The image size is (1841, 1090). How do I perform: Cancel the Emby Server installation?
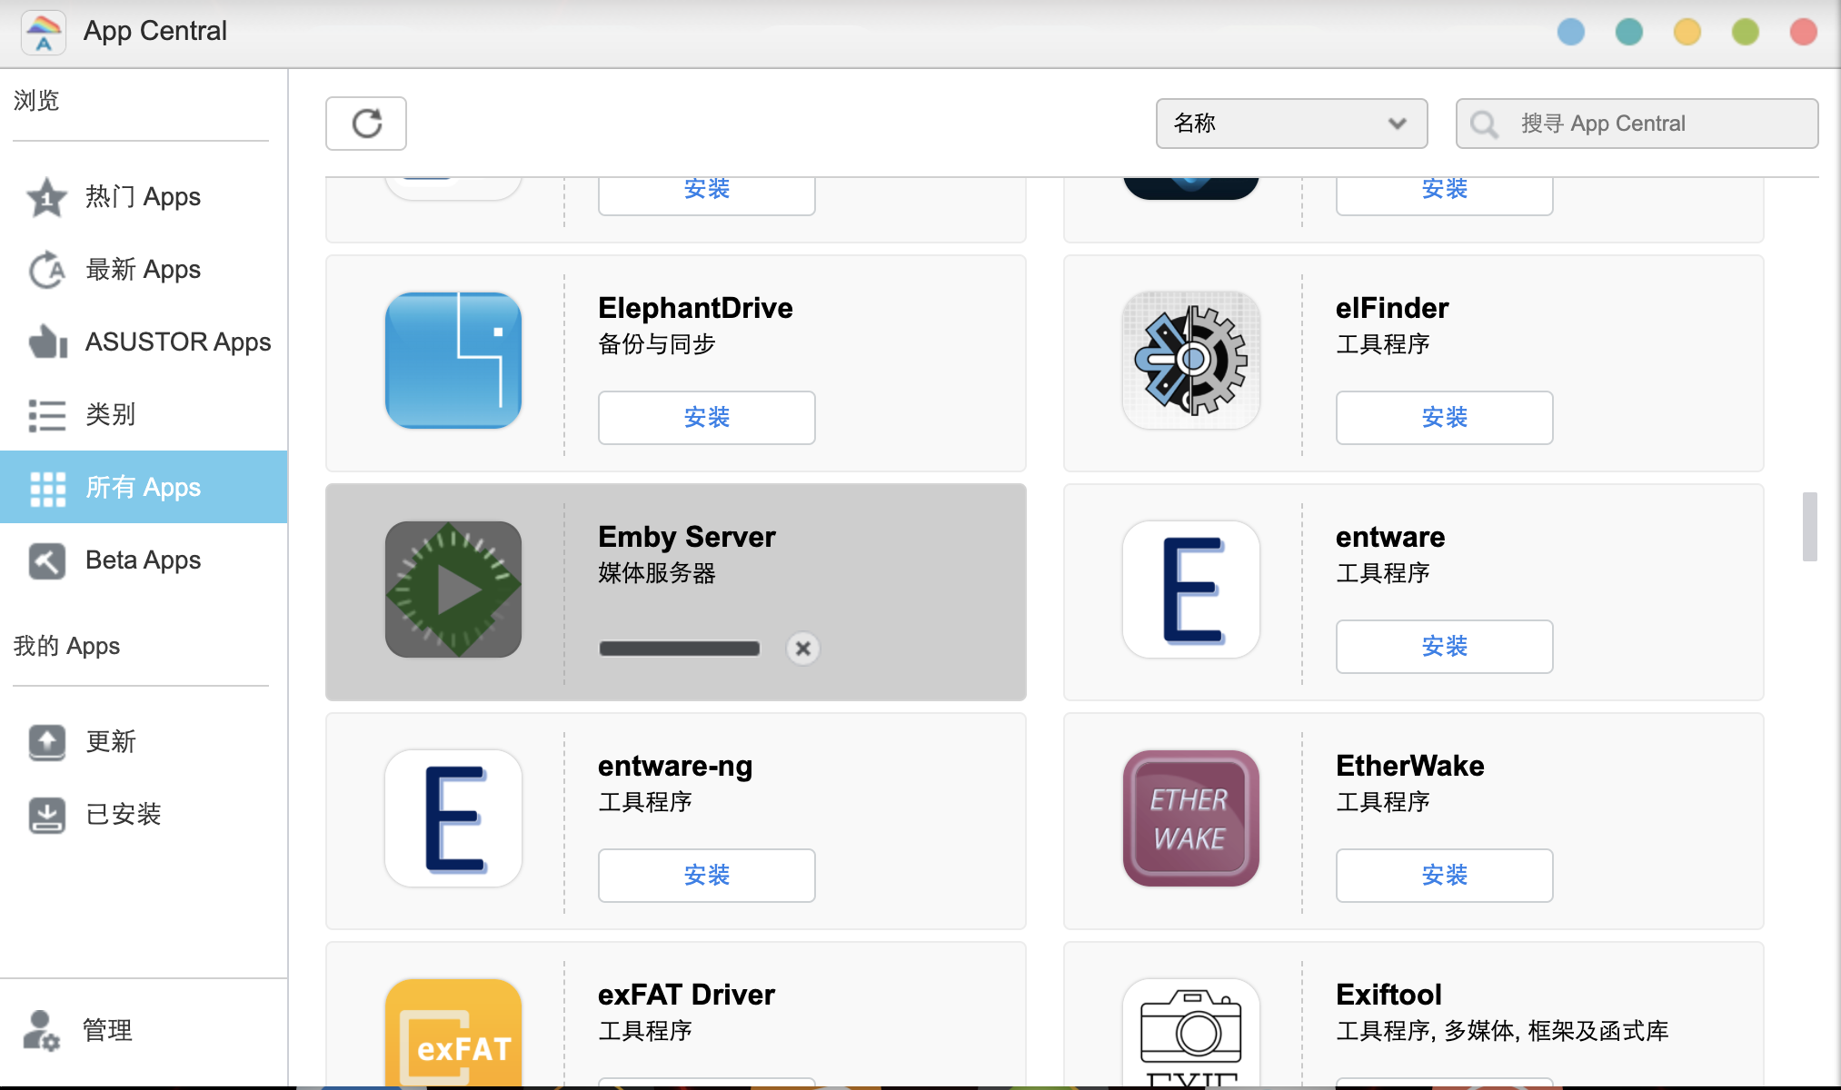(x=803, y=649)
